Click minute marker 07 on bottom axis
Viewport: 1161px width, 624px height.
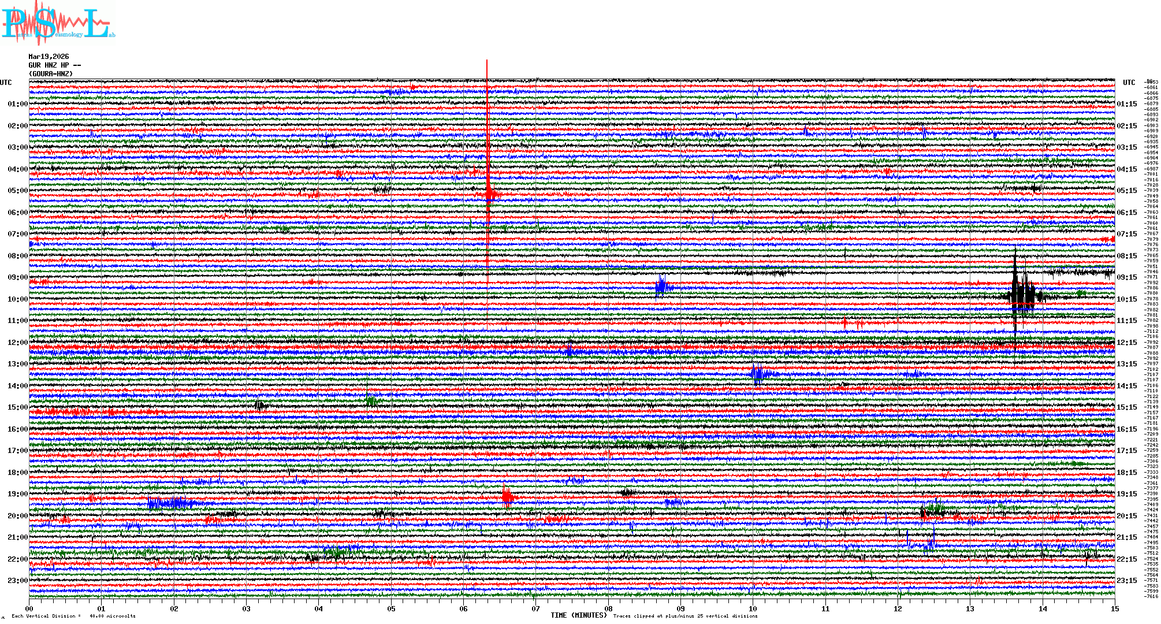pyautogui.click(x=536, y=608)
